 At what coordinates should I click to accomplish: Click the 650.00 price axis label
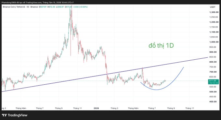[x=213, y=77]
